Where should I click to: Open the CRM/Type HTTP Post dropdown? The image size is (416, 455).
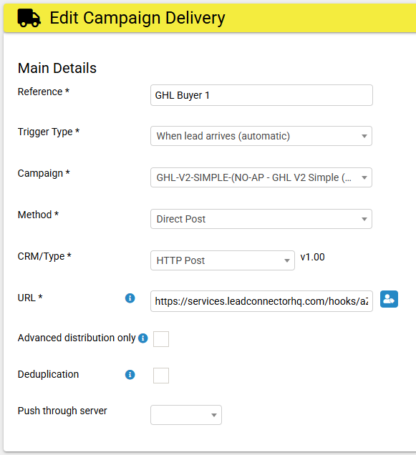[223, 260]
